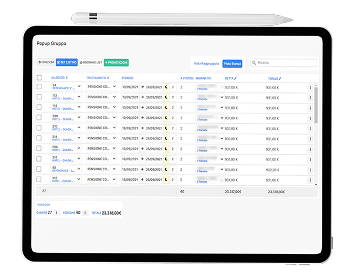351x274 pixels.
Task: Open the three-dot menu for room 112
Action: [310, 98]
